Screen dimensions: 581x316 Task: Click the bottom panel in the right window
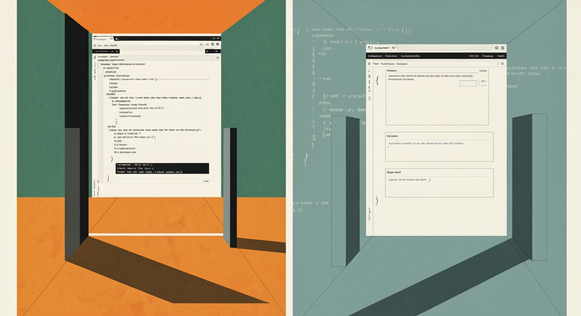pos(439,183)
